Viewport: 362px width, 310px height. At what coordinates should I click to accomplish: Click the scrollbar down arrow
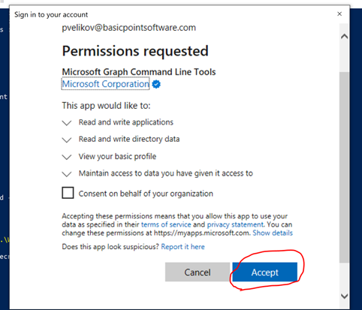[x=345, y=296]
